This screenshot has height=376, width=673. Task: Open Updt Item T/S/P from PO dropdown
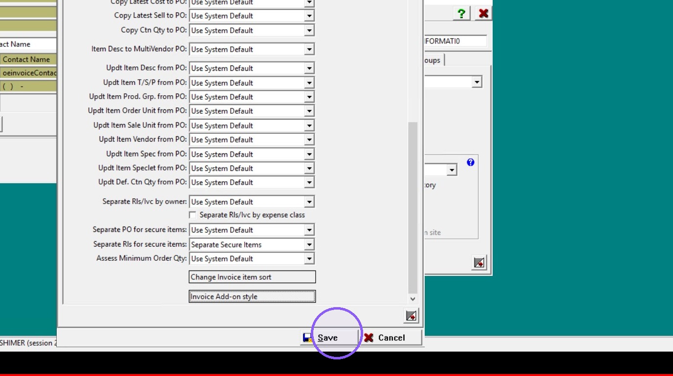[309, 83]
